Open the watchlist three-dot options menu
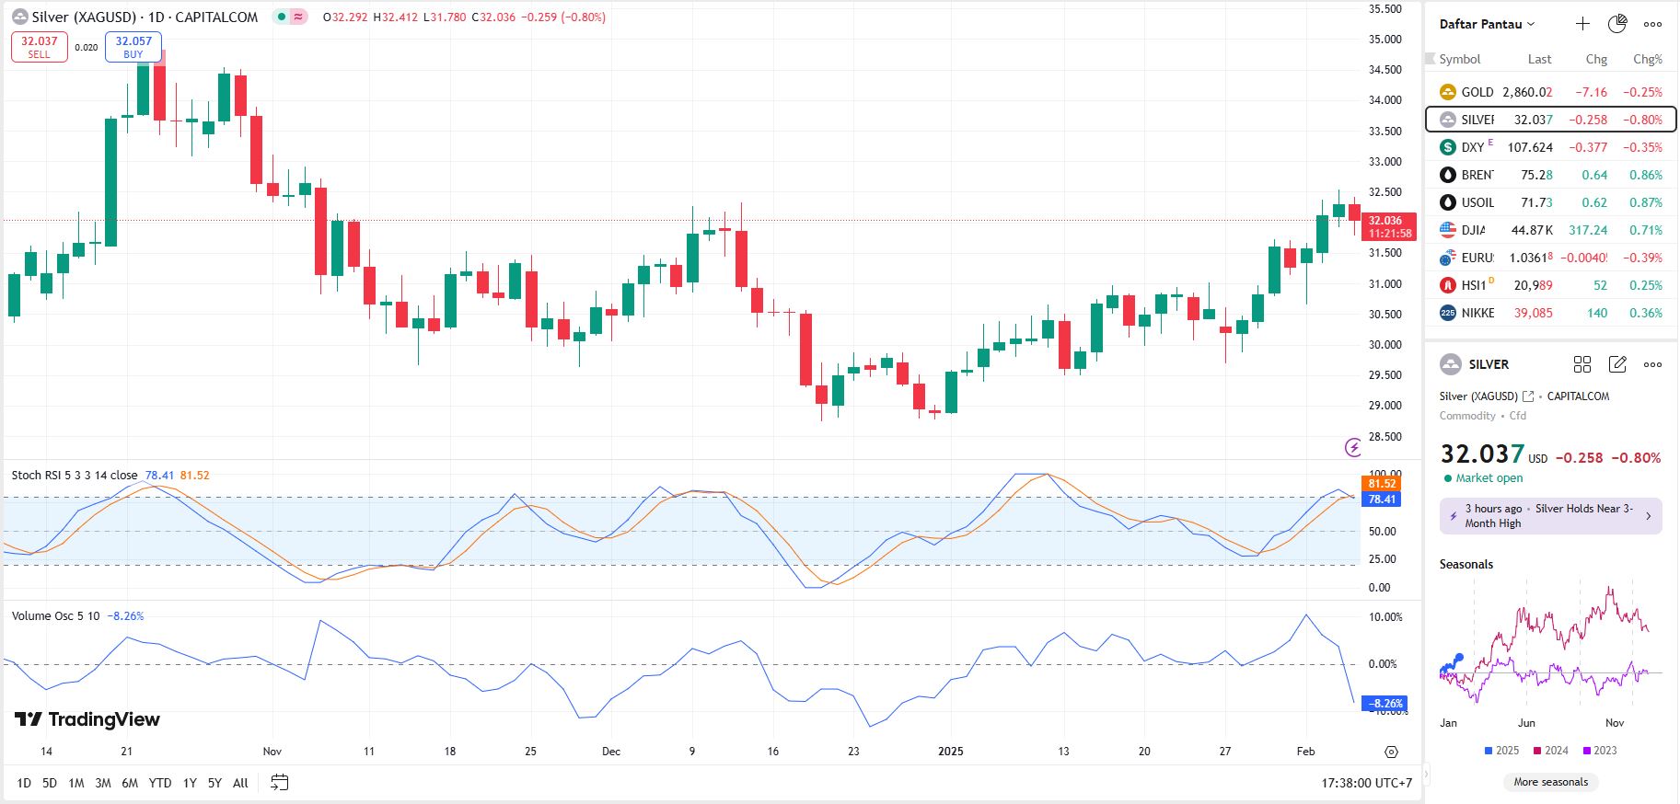This screenshot has width=1680, height=804. point(1653,24)
